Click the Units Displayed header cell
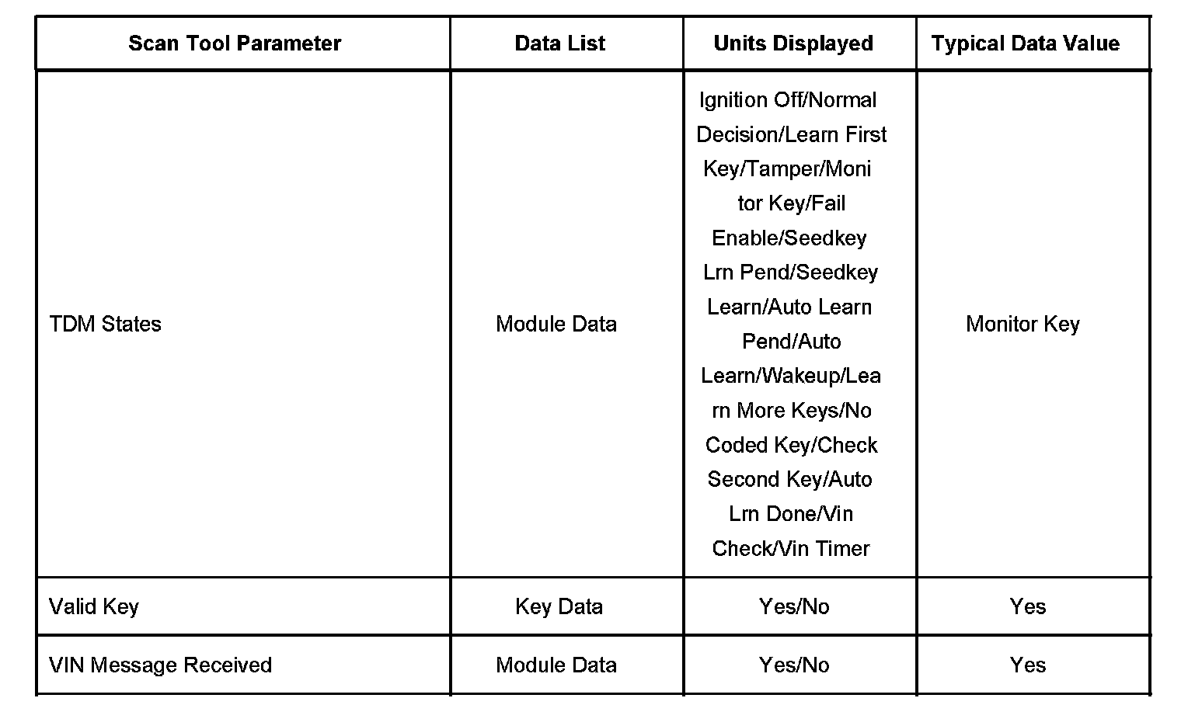The height and width of the screenshot is (705, 1181). [793, 43]
